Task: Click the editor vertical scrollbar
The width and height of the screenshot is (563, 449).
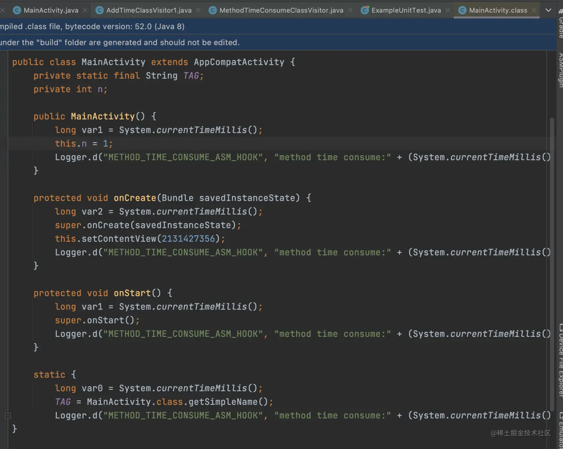Action: [x=552, y=264]
